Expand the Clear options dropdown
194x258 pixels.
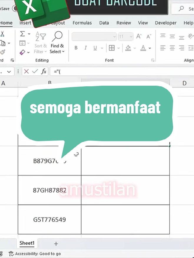tap(28, 52)
